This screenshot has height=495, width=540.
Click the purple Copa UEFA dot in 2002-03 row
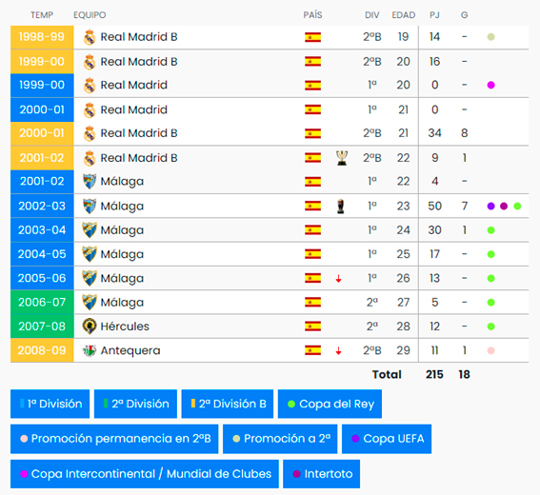[491, 207]
